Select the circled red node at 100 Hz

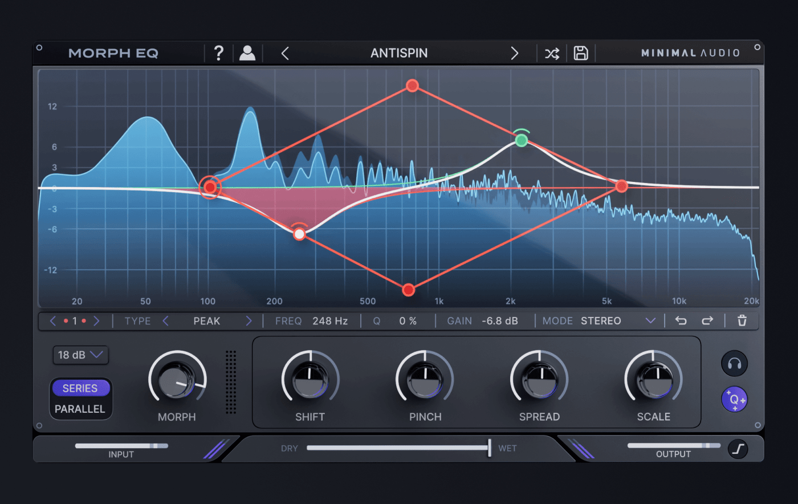pyautogui.click(x=210, y=188)
